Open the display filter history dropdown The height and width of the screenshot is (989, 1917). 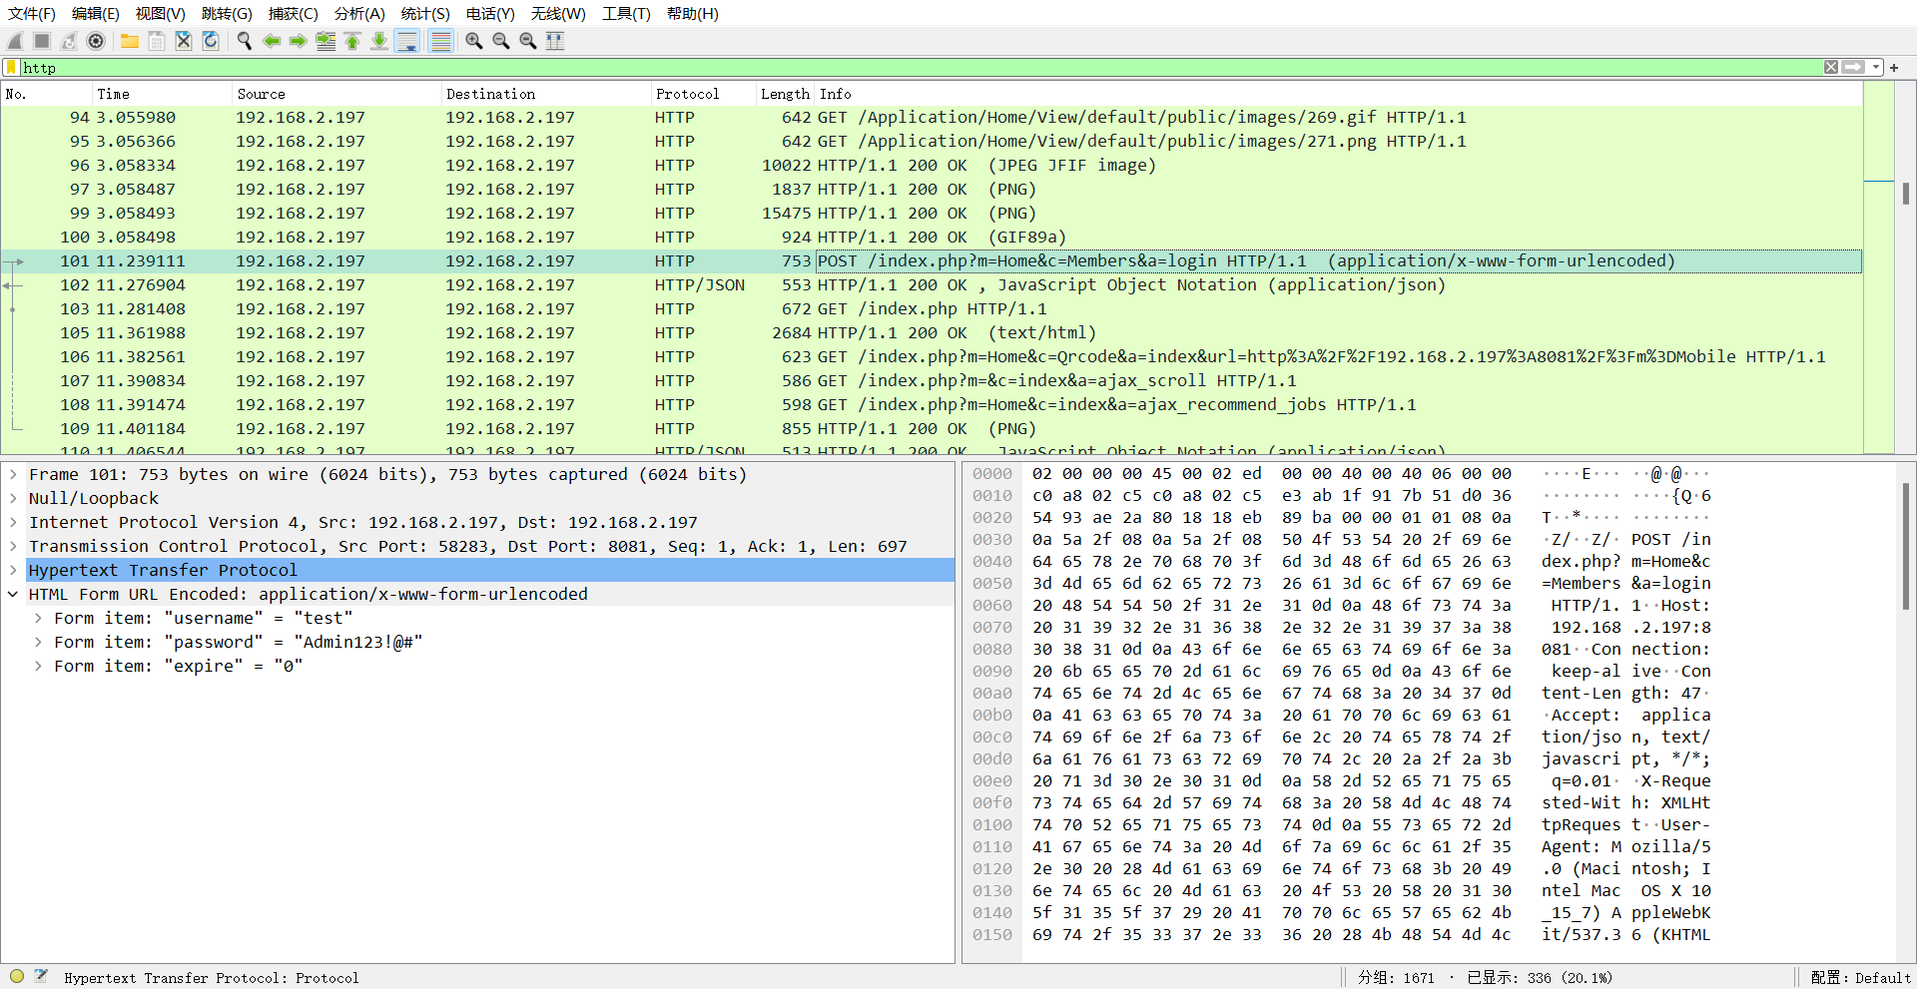point(1876,67)
